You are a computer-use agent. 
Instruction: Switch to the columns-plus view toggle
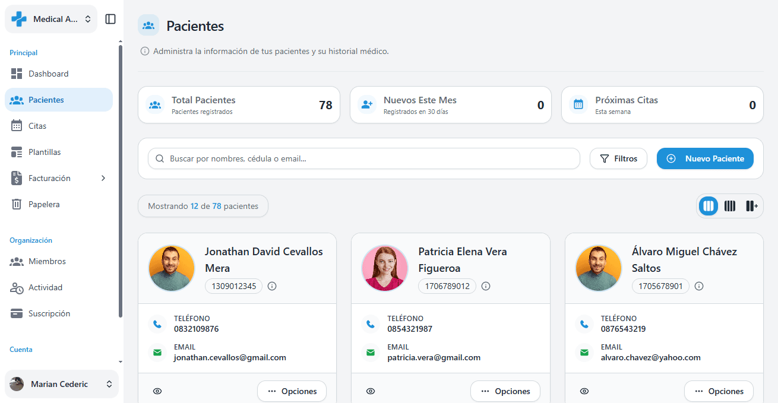[752, 206]
